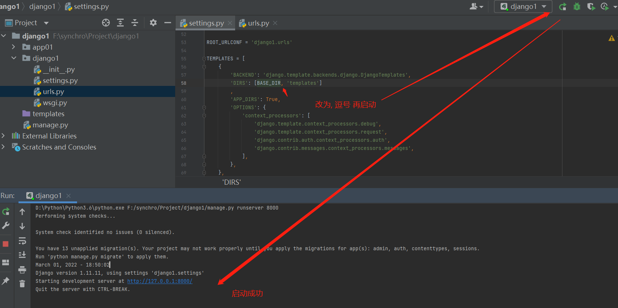Select the templates folder
This screenshot has height=308, width=618.
click(43, 114)
